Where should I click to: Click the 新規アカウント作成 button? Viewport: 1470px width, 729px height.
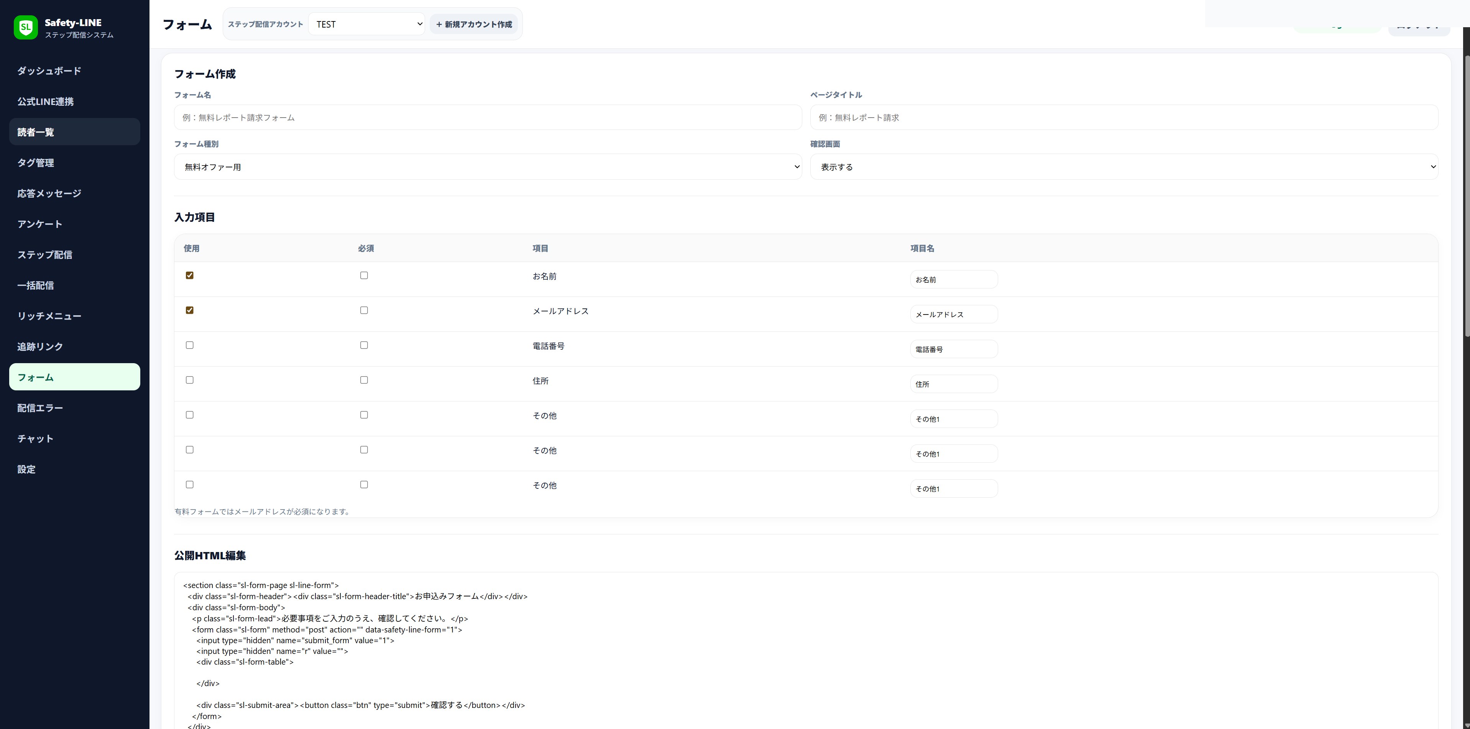point(474,24)
